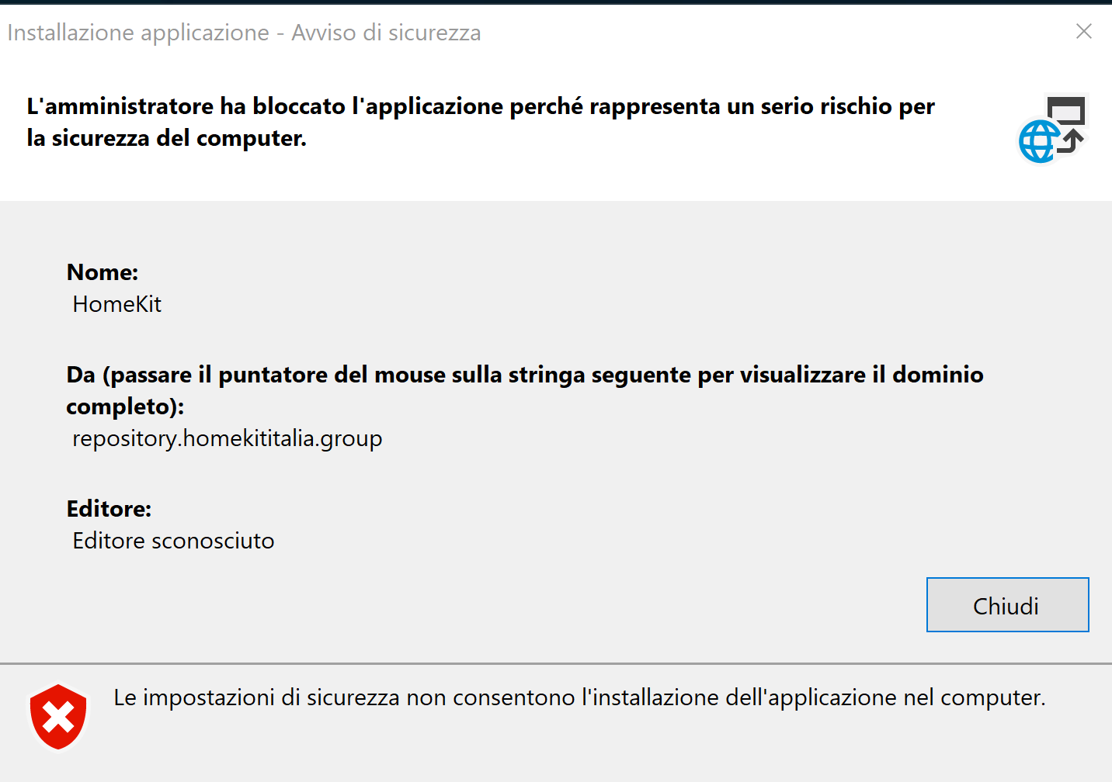Click the Chiudi button
The height and width of the screenshot is (782, 1112).
[x=1007, y=605]
